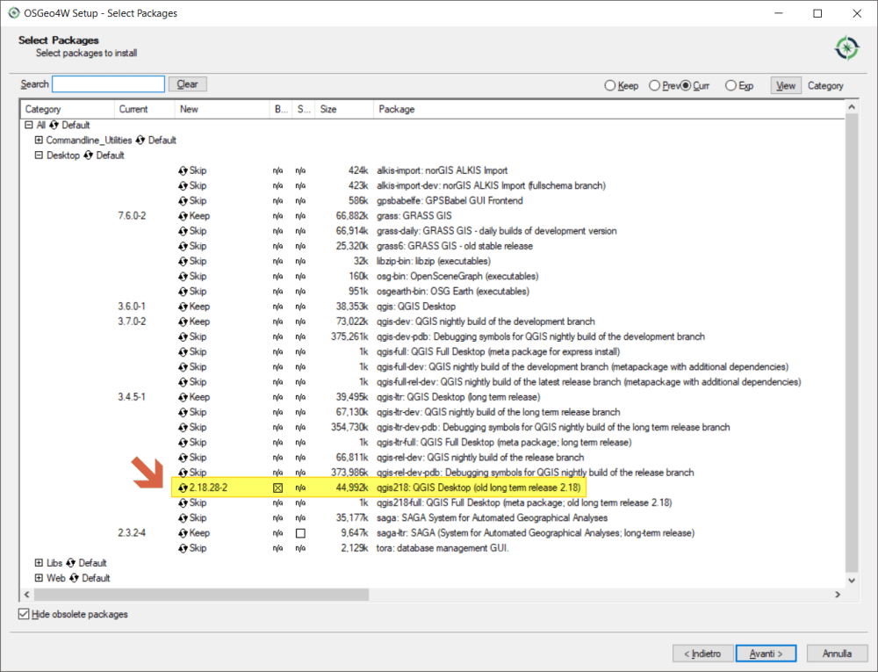Expand the Commandline_Utilities category
The height and width of the screenshot is (672, 878).
click(39, 141)
